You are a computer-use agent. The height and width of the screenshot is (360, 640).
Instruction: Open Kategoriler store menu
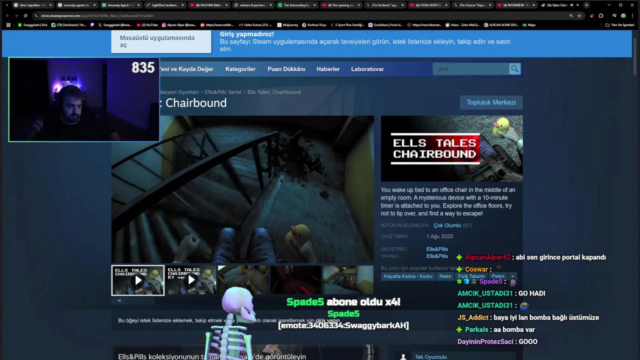(x=240, y=69)
